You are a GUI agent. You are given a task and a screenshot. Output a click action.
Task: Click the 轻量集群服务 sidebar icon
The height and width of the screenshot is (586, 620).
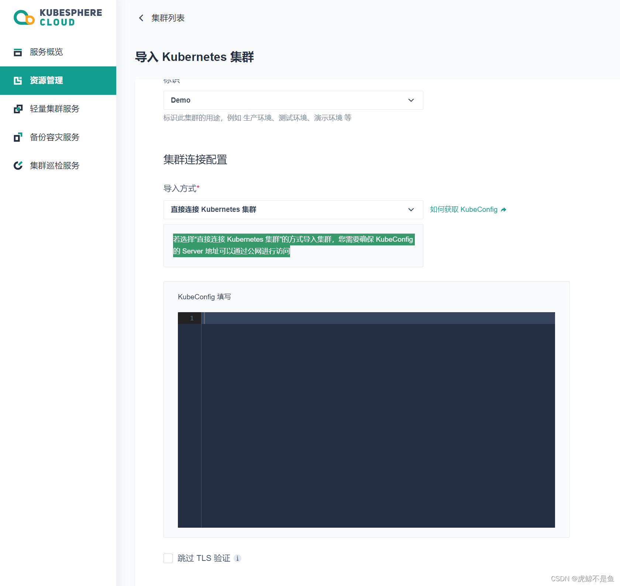pyautogui.click(x=18, y=109)
